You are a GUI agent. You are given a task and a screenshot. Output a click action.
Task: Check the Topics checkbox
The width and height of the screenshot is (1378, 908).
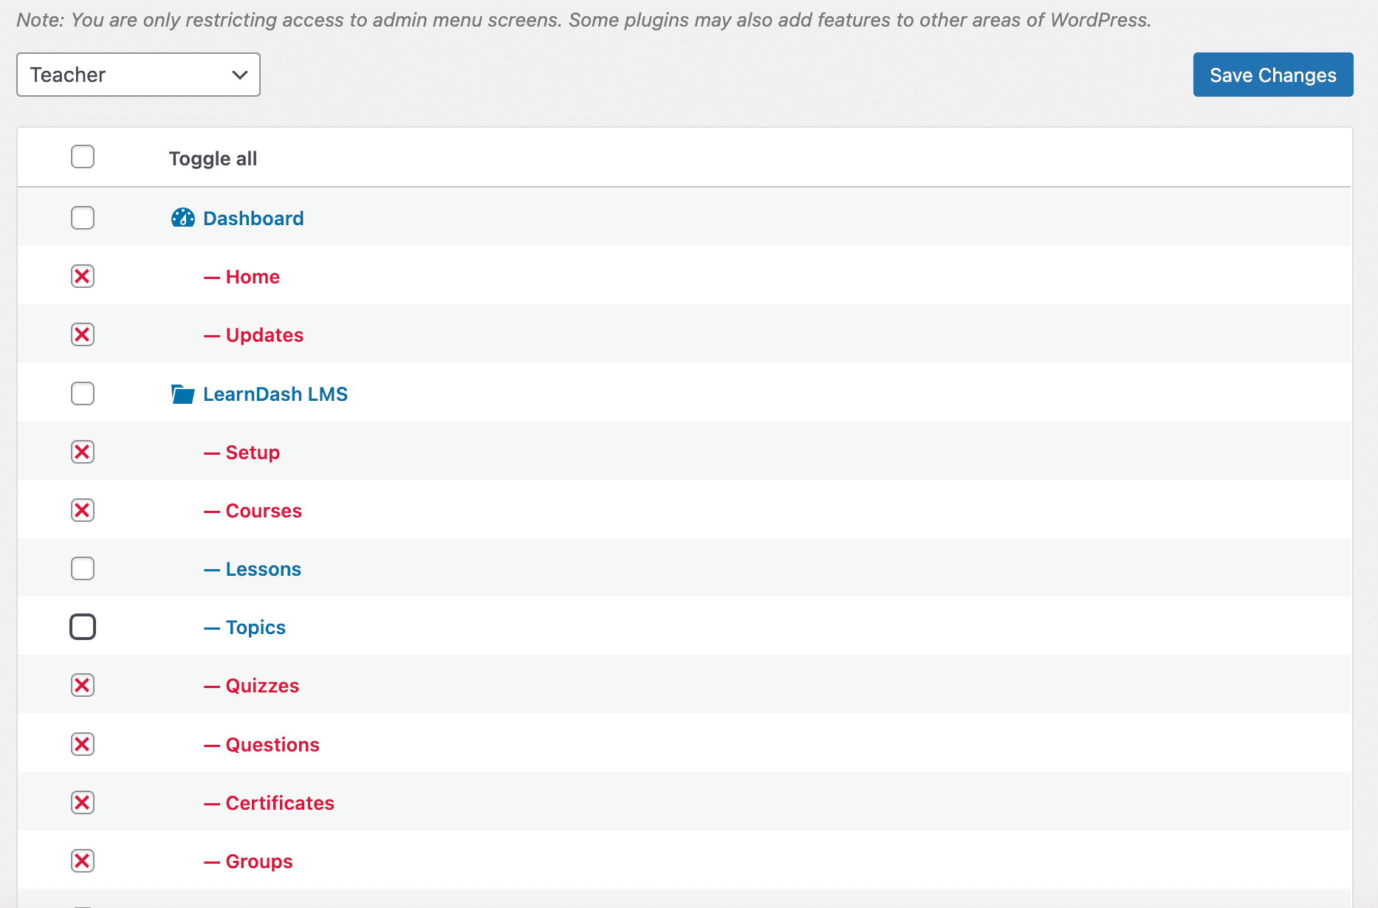pyautogui.click(x=82, y=626)
